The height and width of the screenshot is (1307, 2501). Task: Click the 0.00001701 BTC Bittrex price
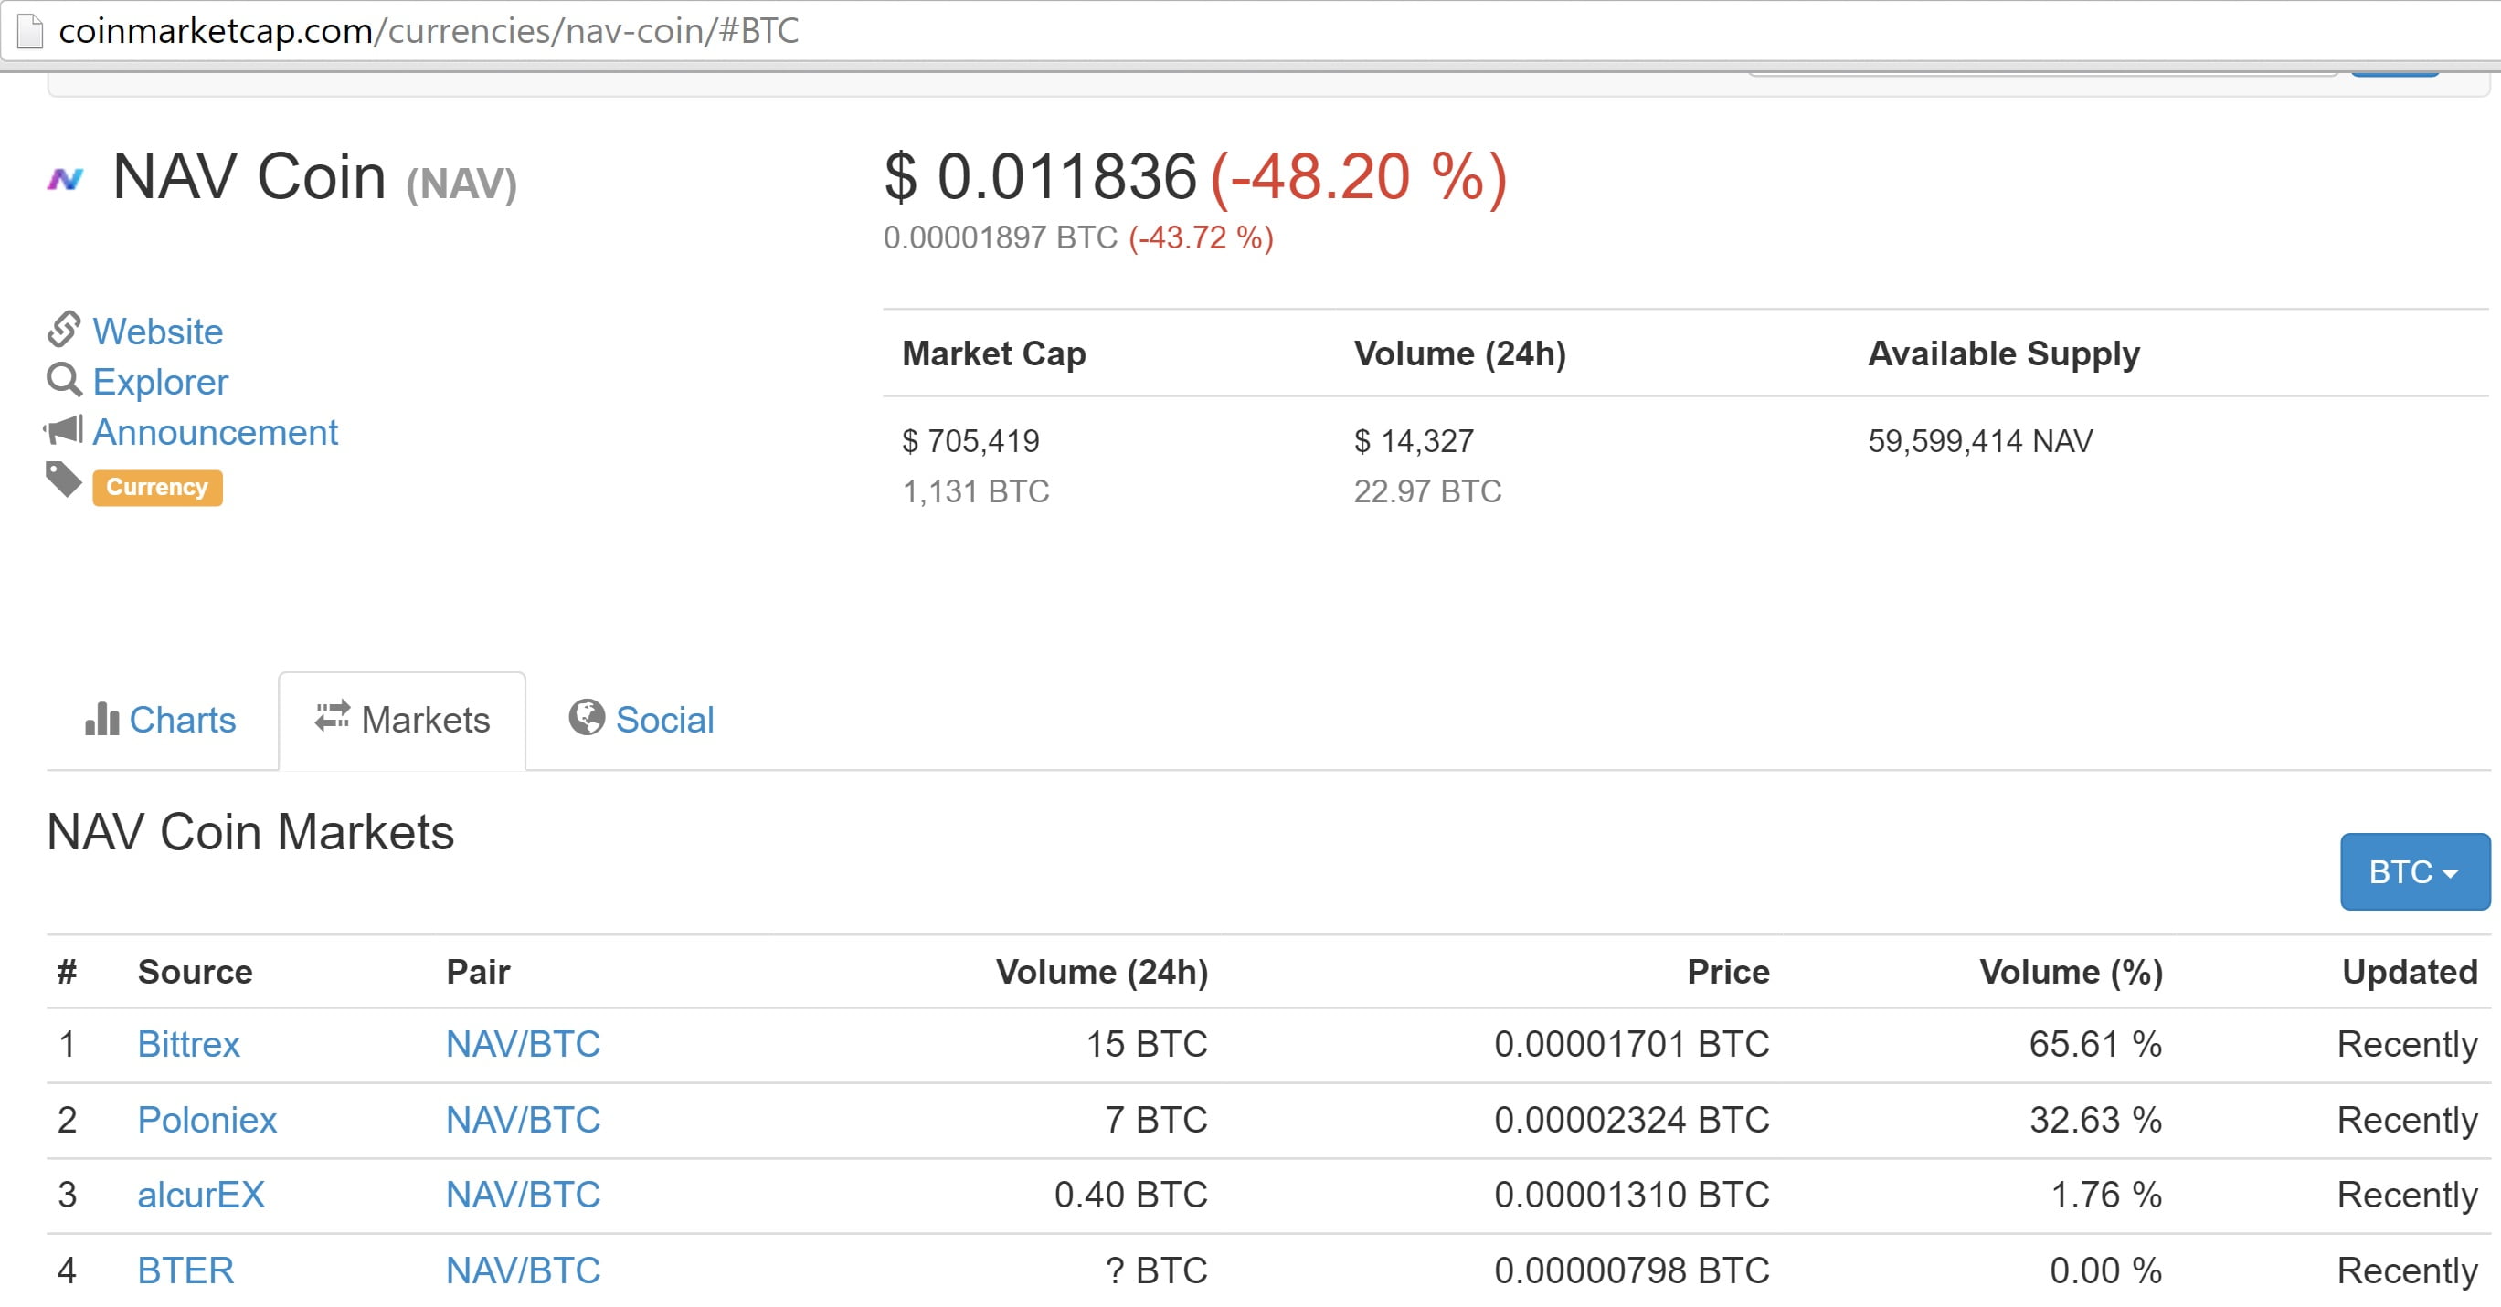pos(1631,1044)
